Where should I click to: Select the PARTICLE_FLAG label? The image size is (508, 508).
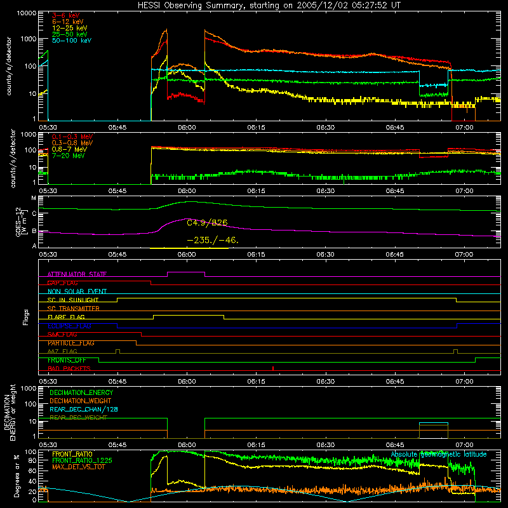point(71,343)
